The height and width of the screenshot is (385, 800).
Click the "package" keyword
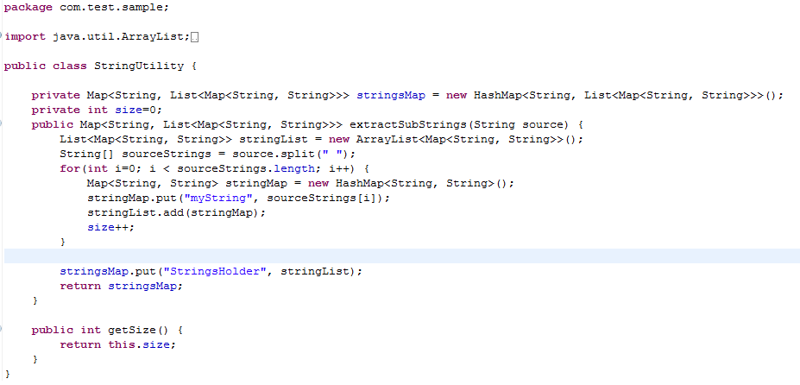pos(28,8)
